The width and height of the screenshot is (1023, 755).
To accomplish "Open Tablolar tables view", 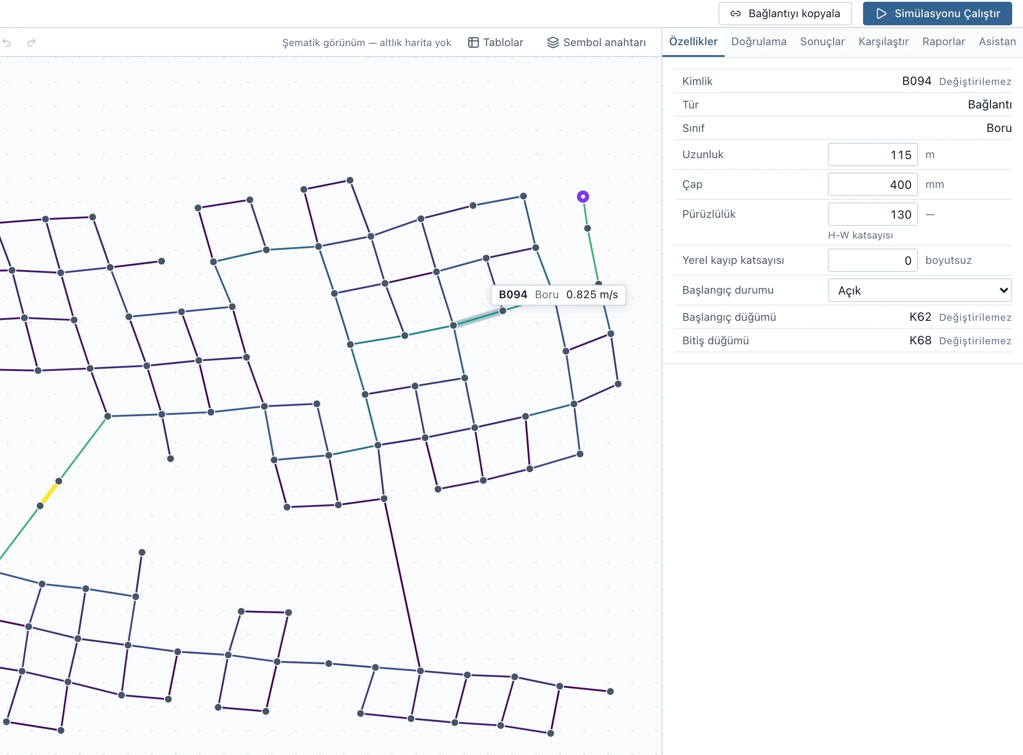I will 496,42.
